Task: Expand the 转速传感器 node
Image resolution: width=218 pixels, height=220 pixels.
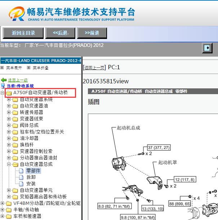Action: coord(9,112)
